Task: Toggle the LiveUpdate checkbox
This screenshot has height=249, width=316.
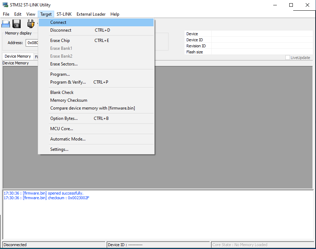Action: [287, 57]
